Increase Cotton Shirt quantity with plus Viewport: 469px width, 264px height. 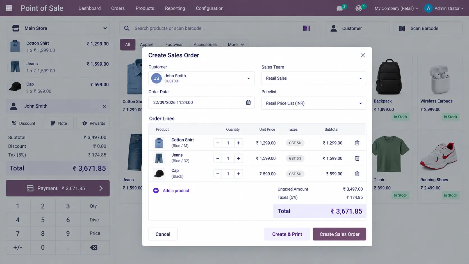[x=239, y=143]
